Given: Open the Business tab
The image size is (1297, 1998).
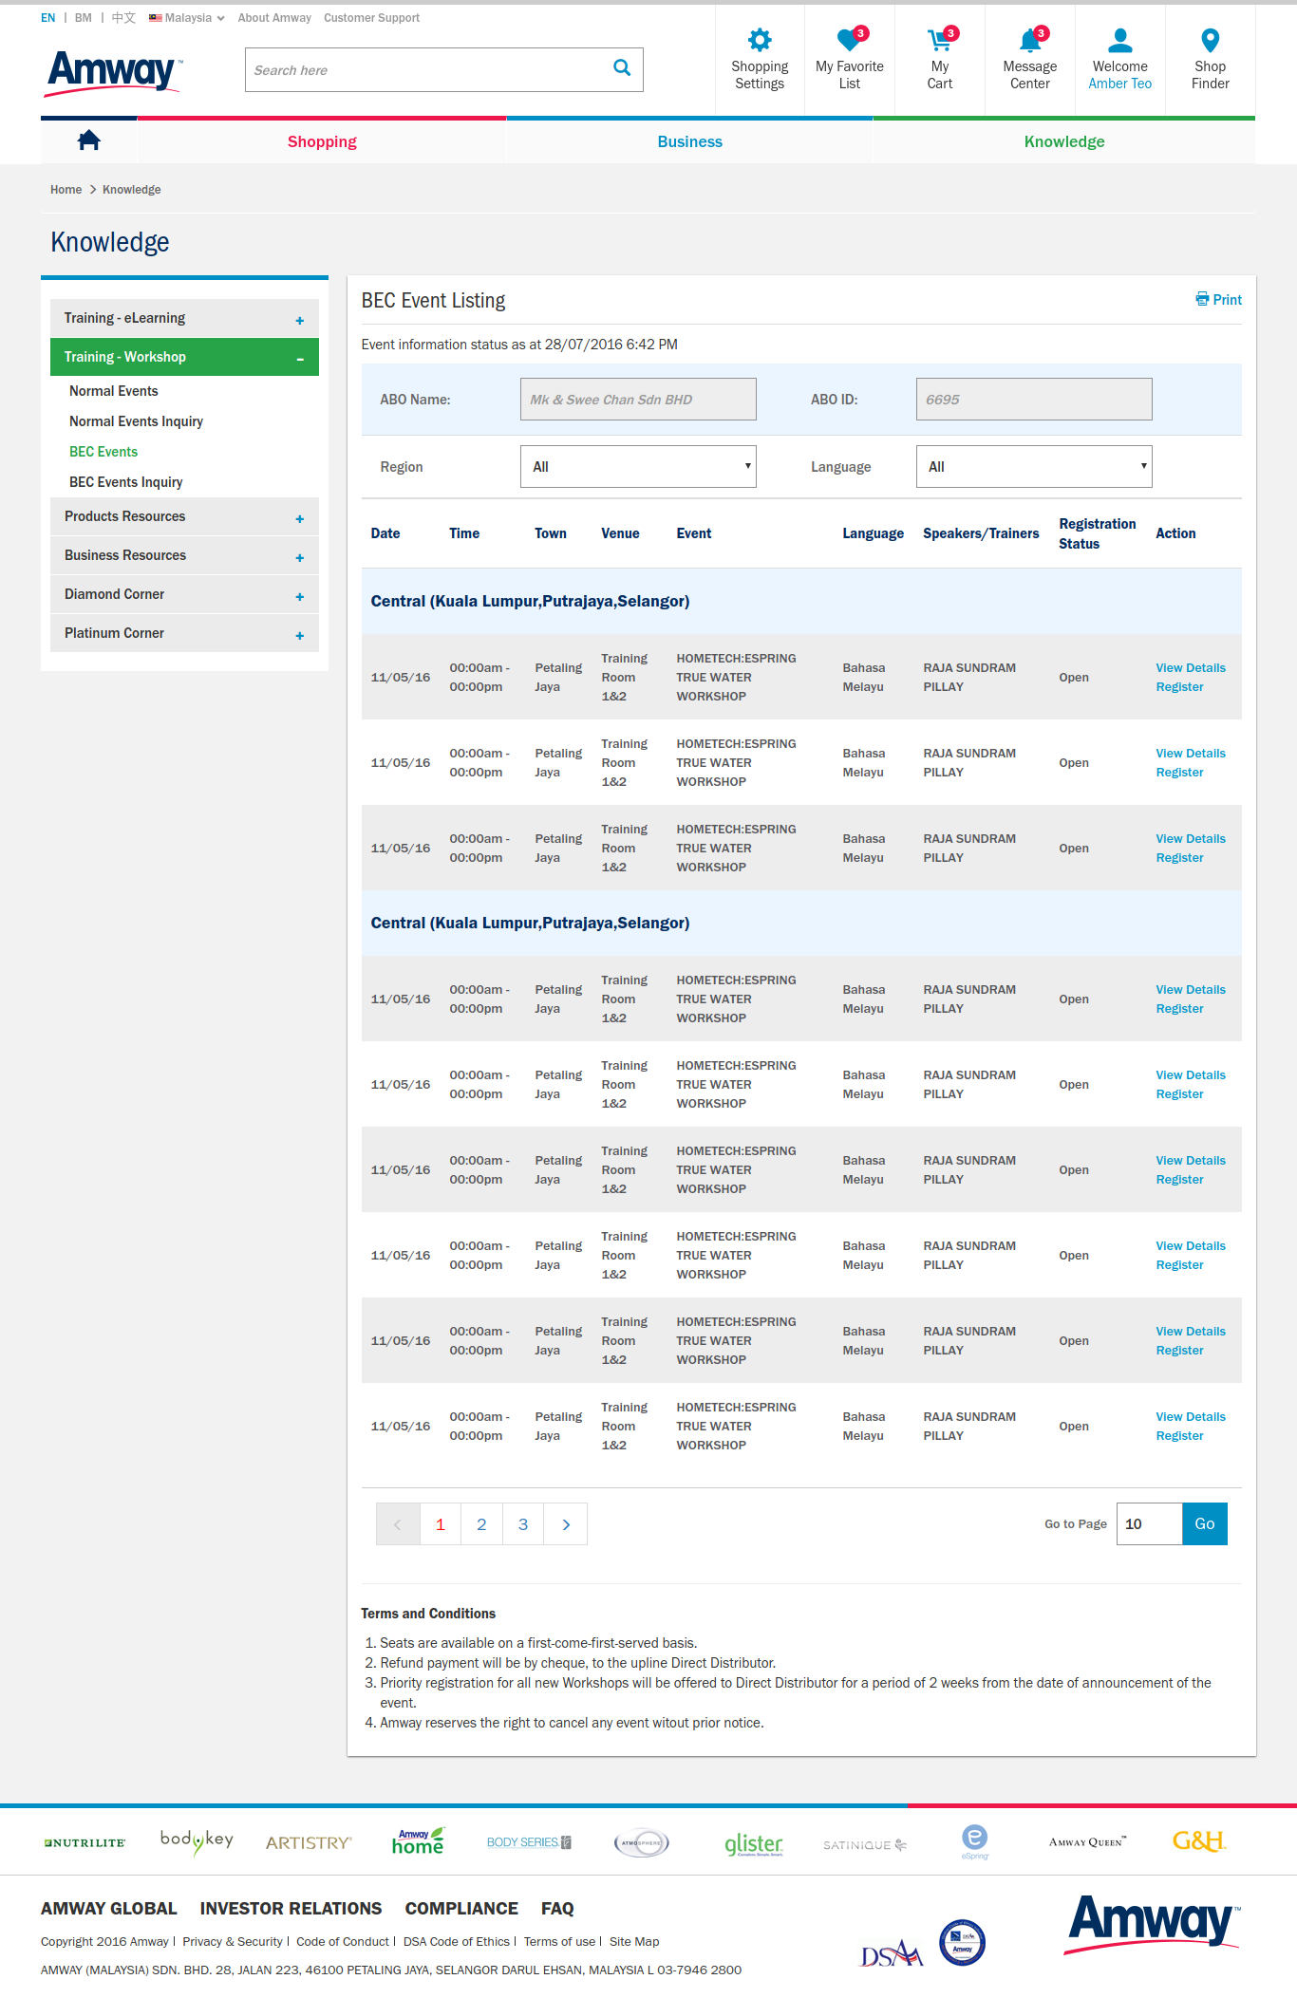Looking at the screenshot, I should point(690,141).
